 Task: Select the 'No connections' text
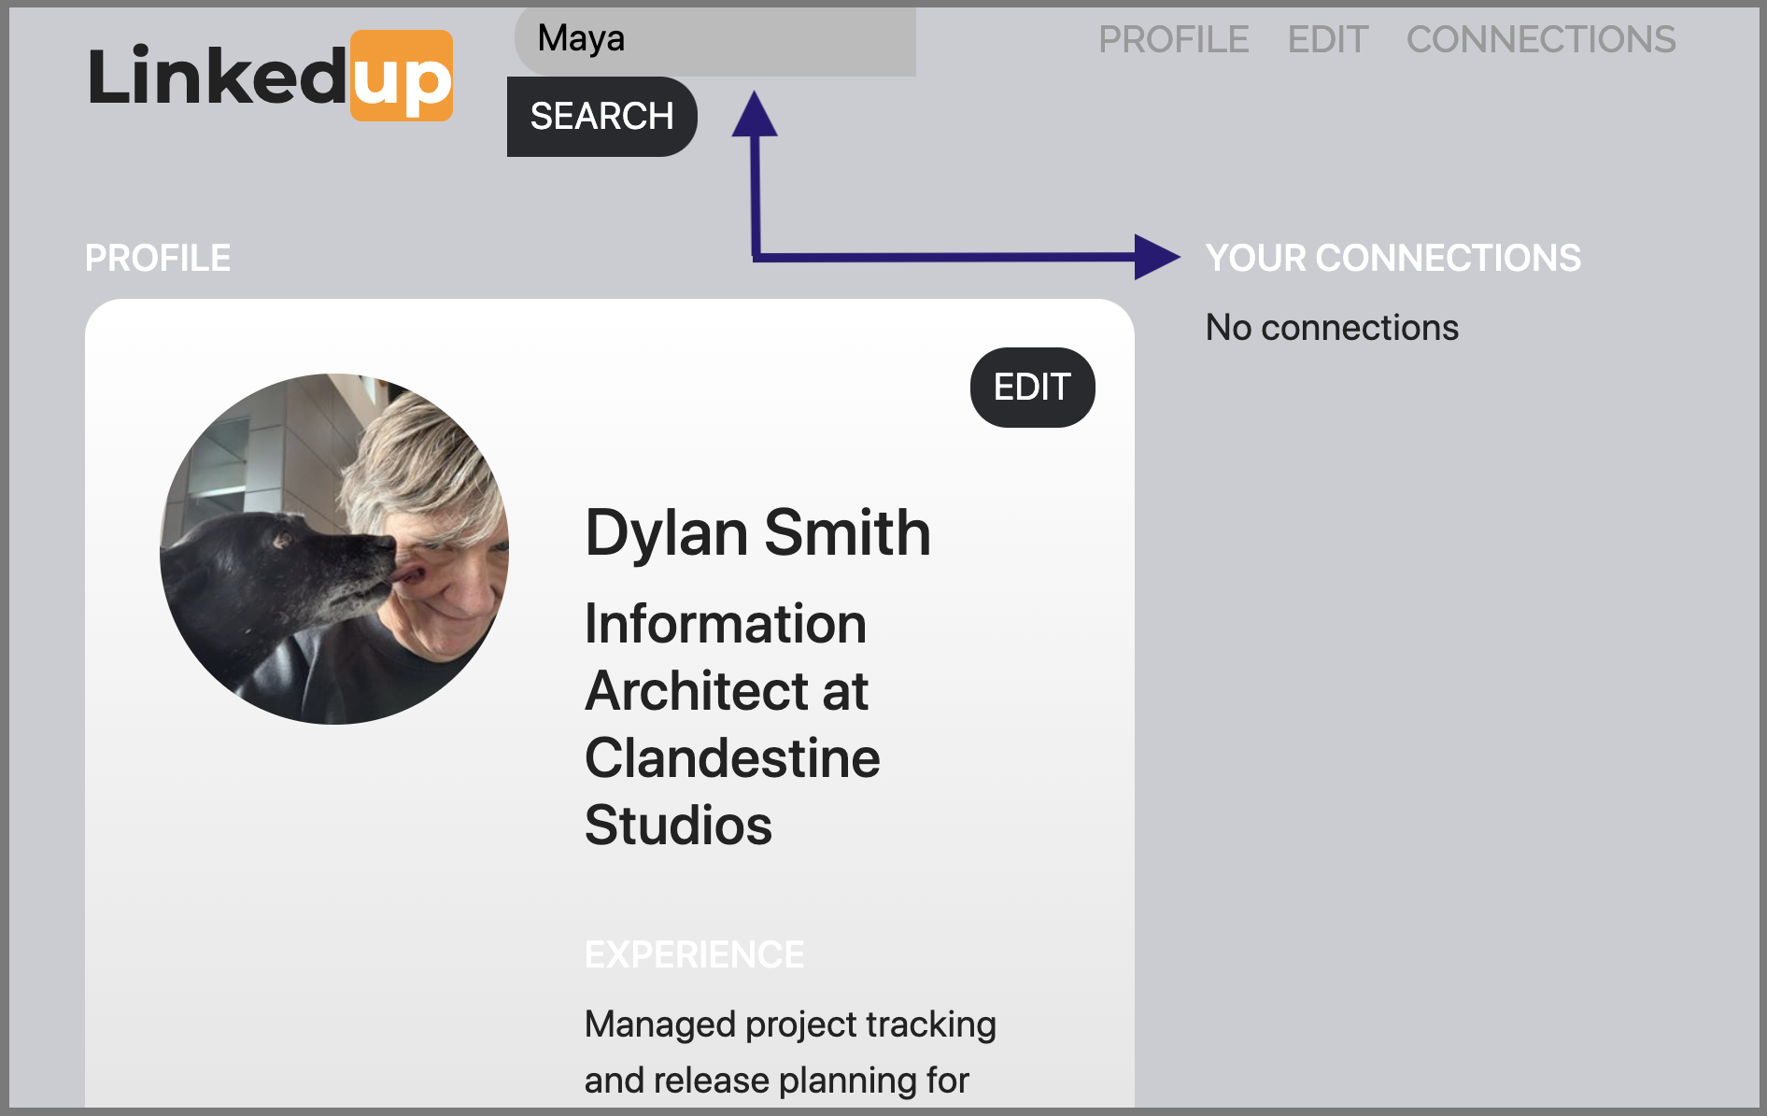(x=1332, y=327)
